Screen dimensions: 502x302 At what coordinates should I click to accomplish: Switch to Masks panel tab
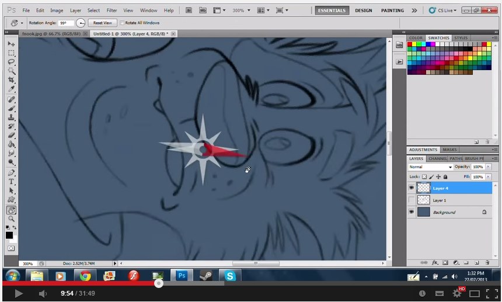point(449,150)
